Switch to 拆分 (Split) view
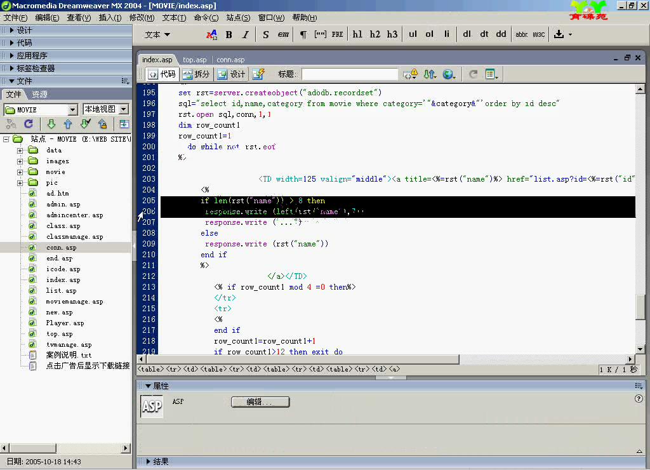 tap(196, 74)
